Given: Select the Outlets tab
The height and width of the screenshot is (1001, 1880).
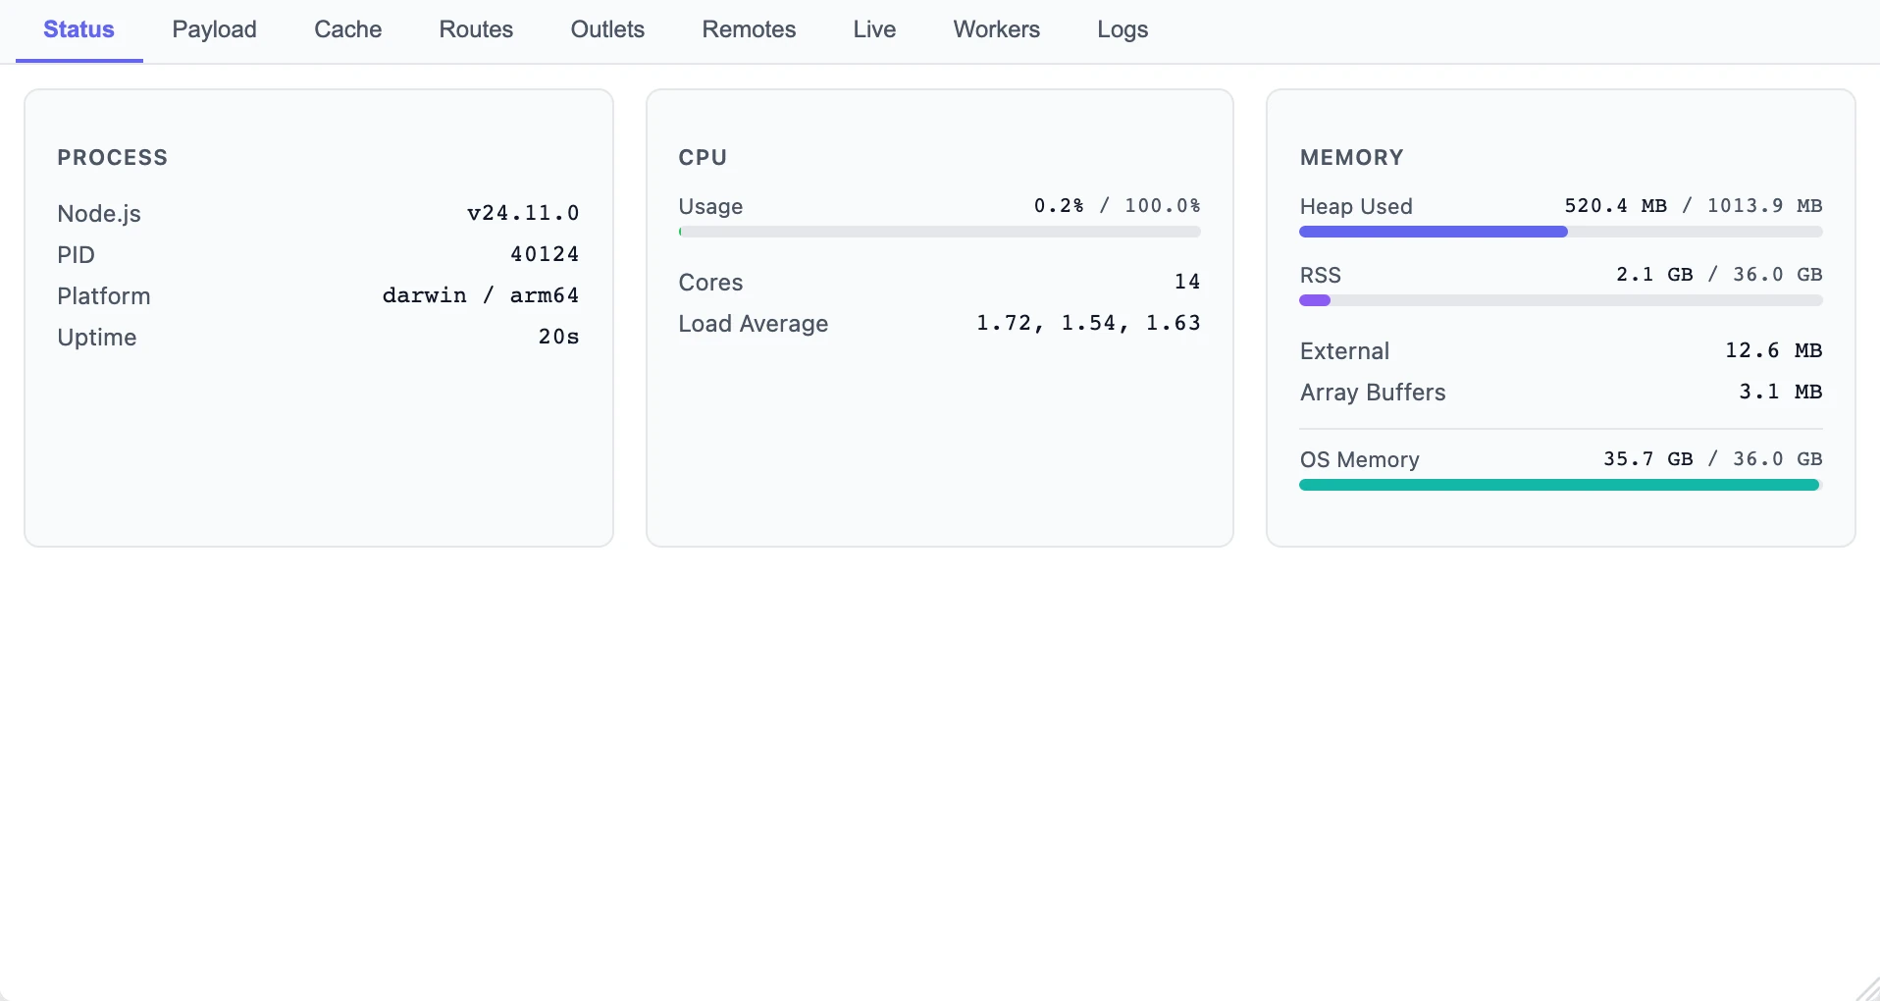Looking at the screenshot, I should pyautogui.click(x=607, y=29).
